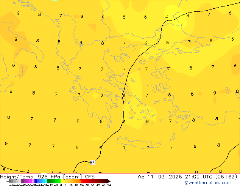
Task: Click the GFS model label
Action: (x=90, y=177)
